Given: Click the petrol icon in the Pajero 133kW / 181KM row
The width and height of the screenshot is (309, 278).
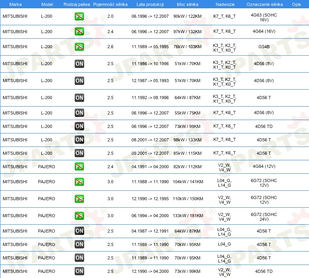Looking at the screenshot, I should [x=79, y=216].
